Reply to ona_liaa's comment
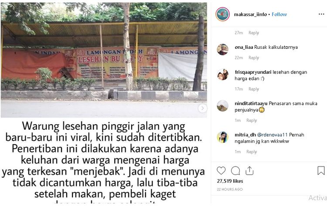Image resolution: width=327 pixels, height=218 pixels. (x=254, y=58)
